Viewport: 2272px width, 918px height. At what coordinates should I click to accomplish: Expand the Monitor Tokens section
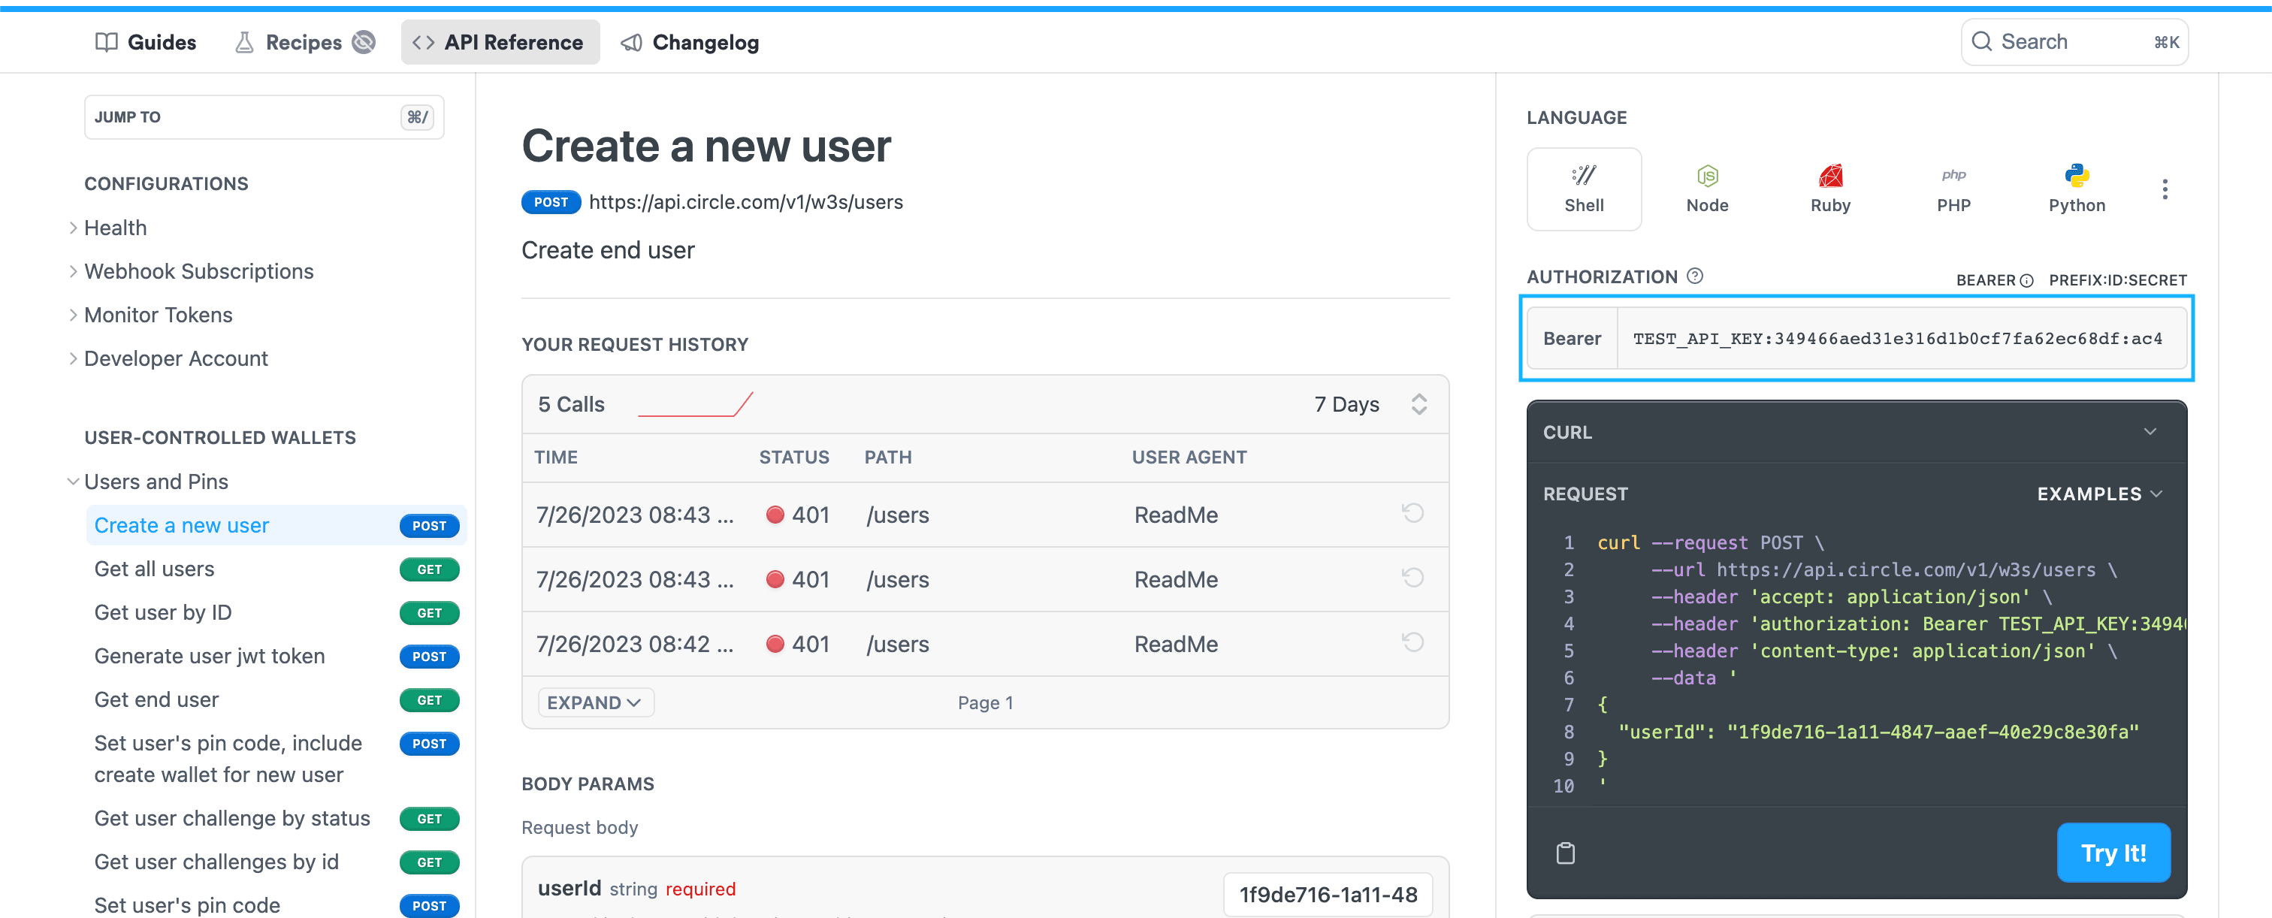point(73,315)
